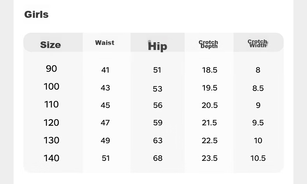Click the Girls heading

pos(36,14)
